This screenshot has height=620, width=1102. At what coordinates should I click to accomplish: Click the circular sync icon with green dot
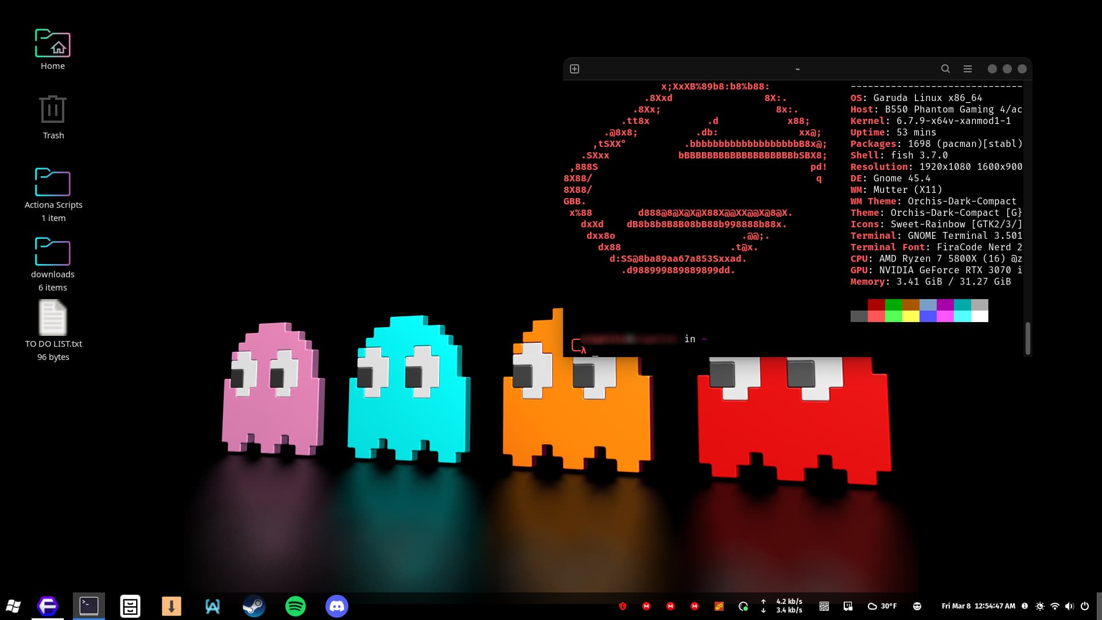coord(743,606)
